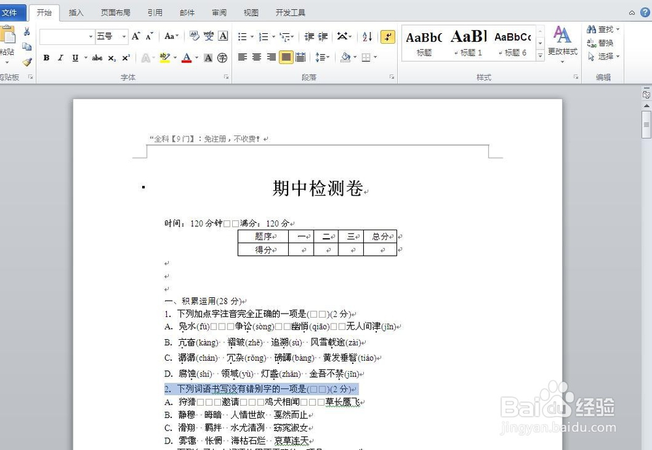The image size is (652, 450).
Task: Open the red Font Color swatch
Action: click(186, 57)
